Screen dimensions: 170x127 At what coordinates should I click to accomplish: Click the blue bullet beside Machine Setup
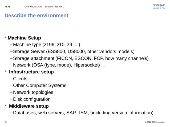tap(6, 37)
